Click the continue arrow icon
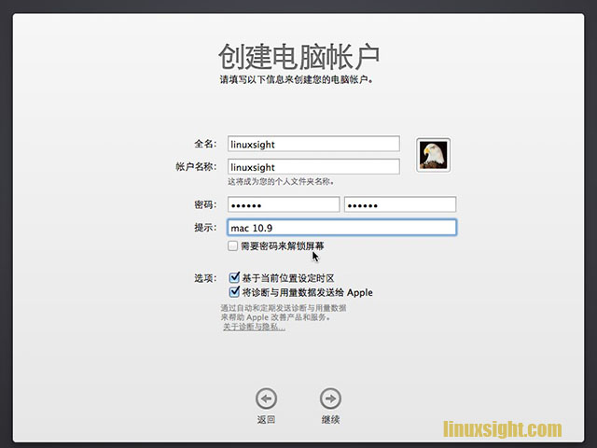The height and width of the screenshot is (448, 597). click(x=330, y=399)
